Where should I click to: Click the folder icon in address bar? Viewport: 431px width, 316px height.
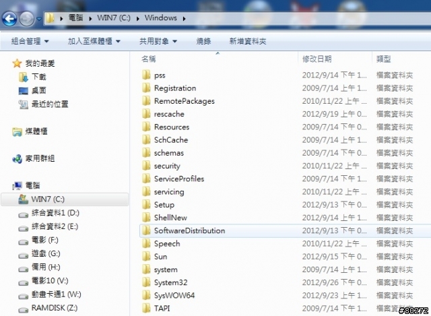[50, 18]
